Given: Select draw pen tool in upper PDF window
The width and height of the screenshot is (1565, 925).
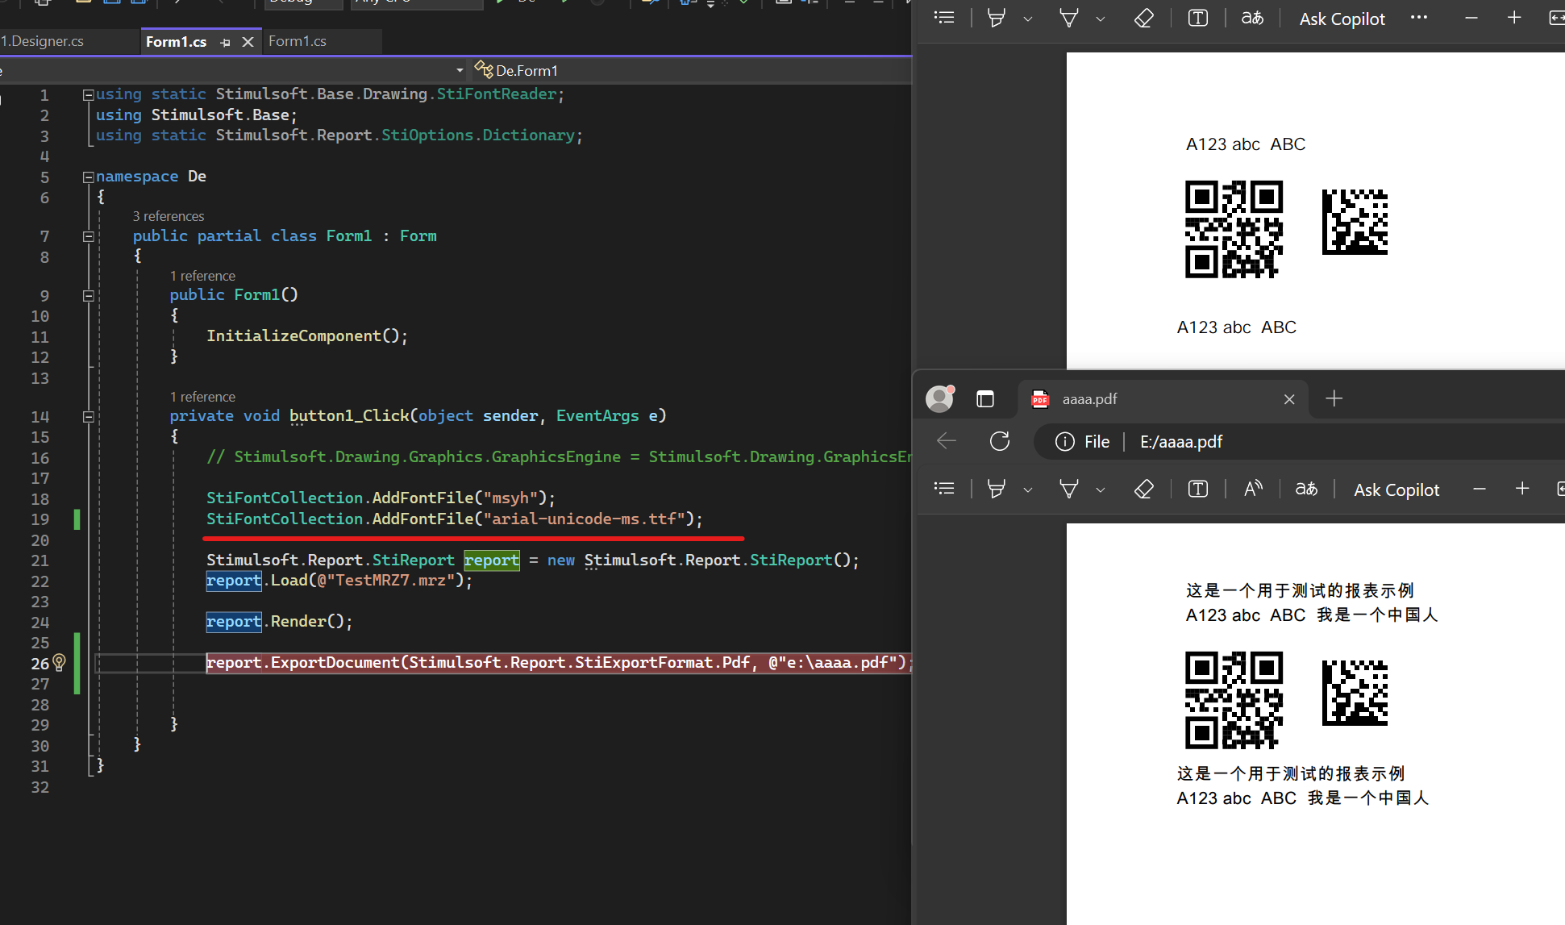Looking at the screenshot, I should coord(1069,18).
